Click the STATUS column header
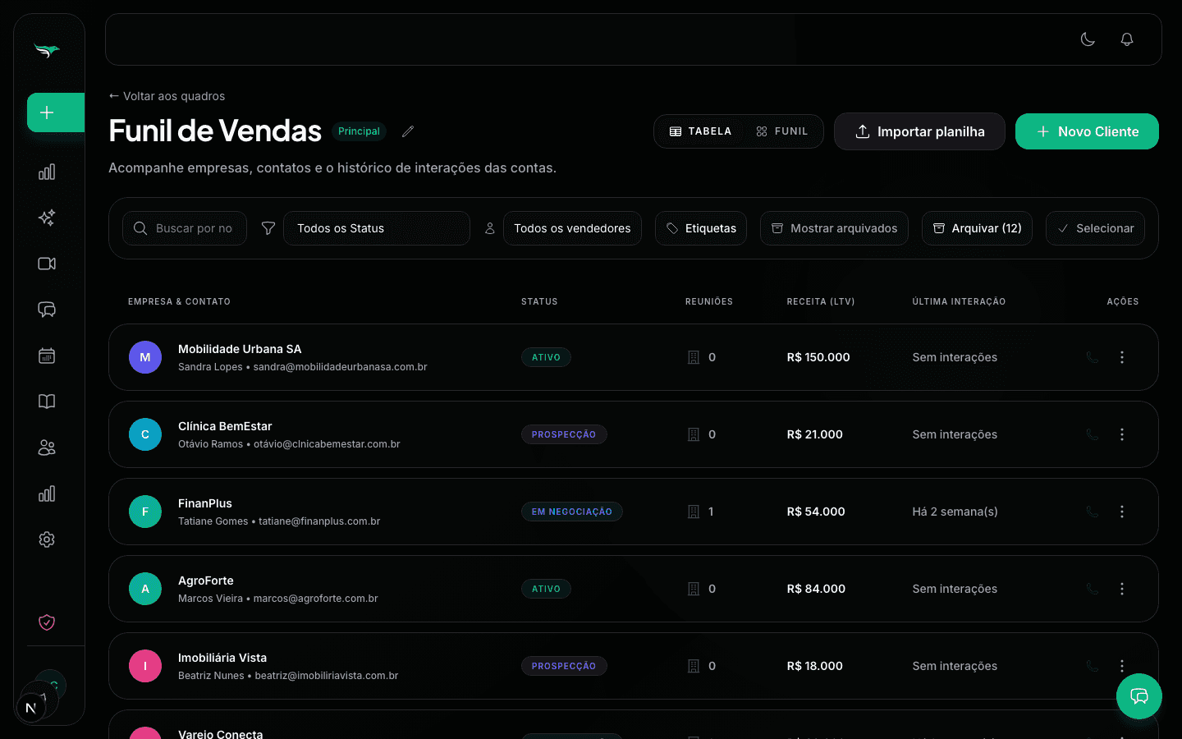The width and height of the screenshot is (1182, 739). click(x=539, y=301)
